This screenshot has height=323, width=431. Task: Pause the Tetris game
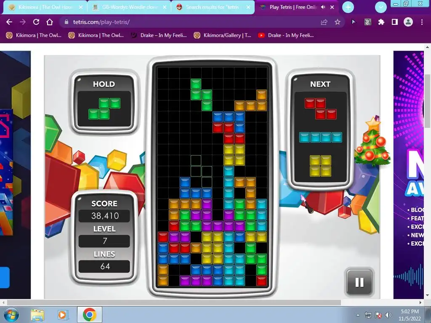pyautogui.click(x=359, y=282)
